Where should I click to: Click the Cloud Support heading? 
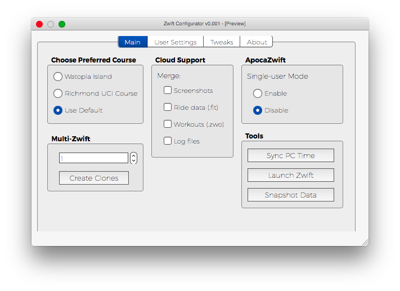point(180,60)
